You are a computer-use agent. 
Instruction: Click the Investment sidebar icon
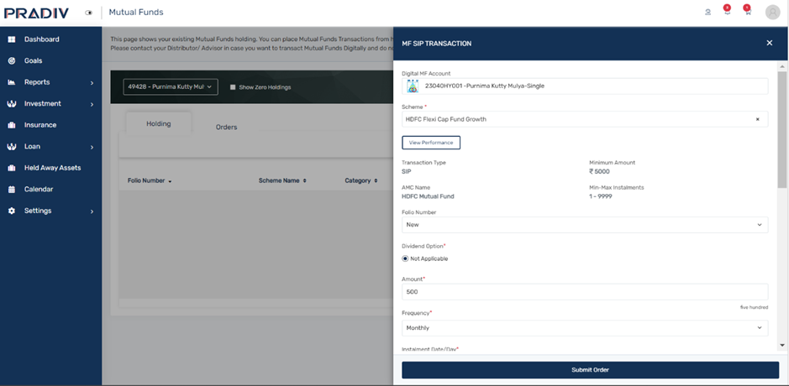12,103
